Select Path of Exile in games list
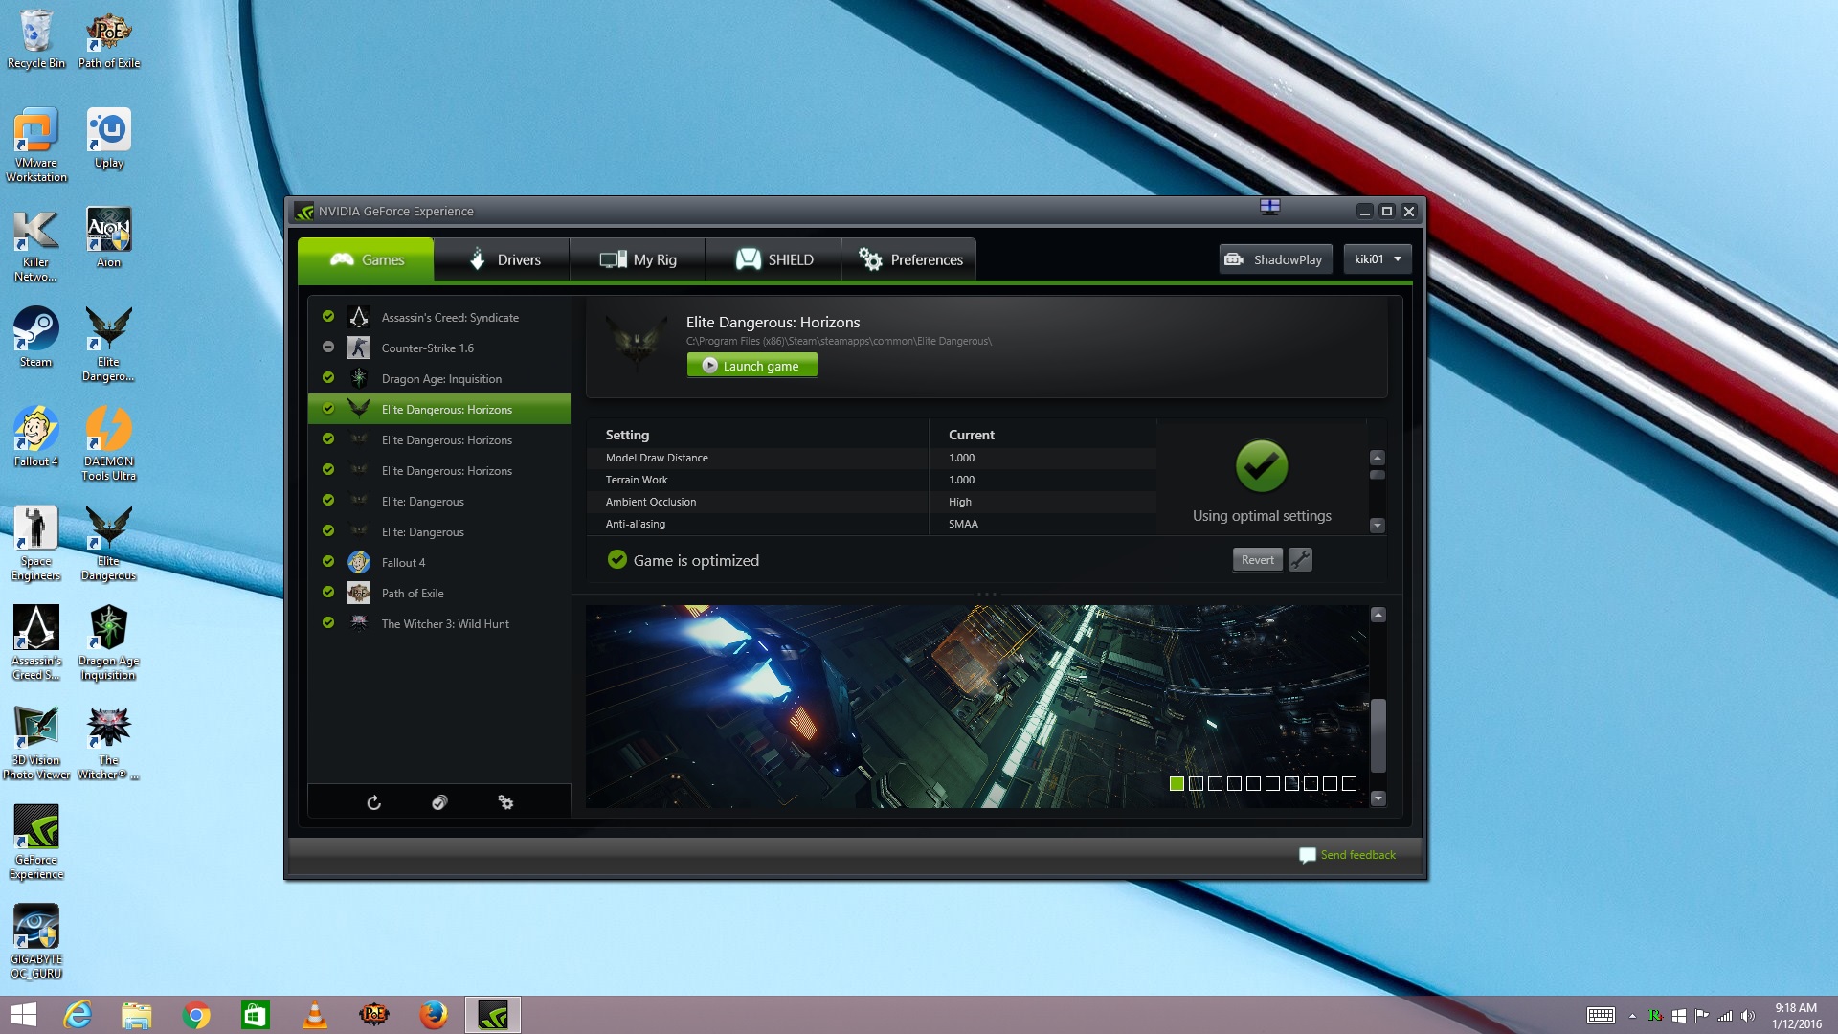The height and width of the screenshot is (1034, 1838). (439, 593)
